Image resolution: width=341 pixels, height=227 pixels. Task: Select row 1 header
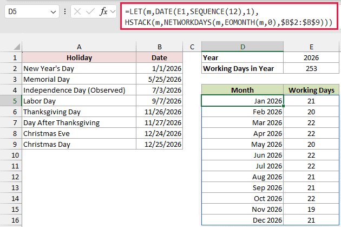click(11, 57)
